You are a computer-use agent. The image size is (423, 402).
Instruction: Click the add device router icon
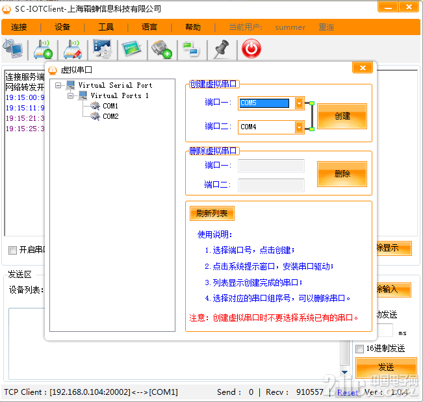pyautogui.click(x=43, y=49)
